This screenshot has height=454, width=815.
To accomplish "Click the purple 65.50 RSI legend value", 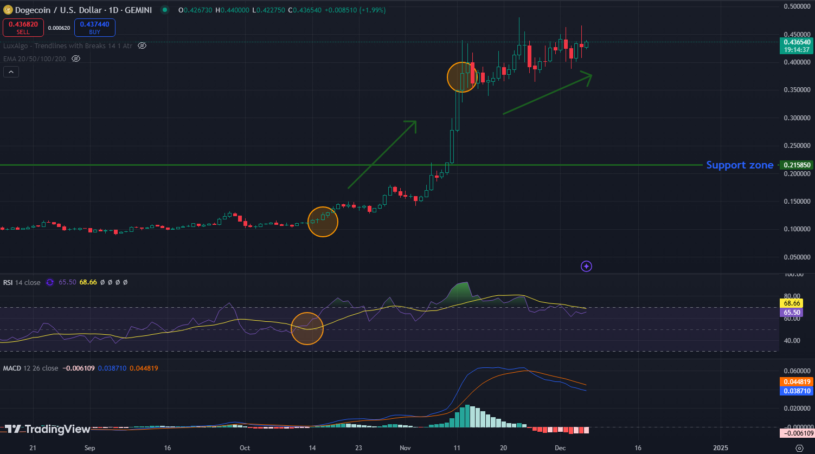I will (67, 282).
